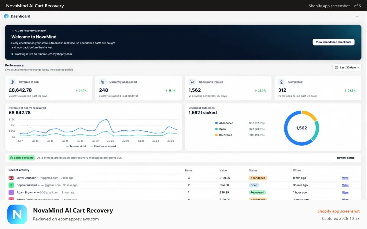Click the Checkouts tracked cart icon

point(192,82)
